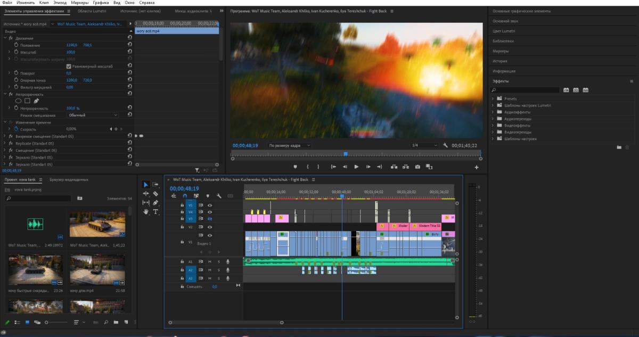Open timeline display settings wrench
639x337 pixels.
pos(219,196)
